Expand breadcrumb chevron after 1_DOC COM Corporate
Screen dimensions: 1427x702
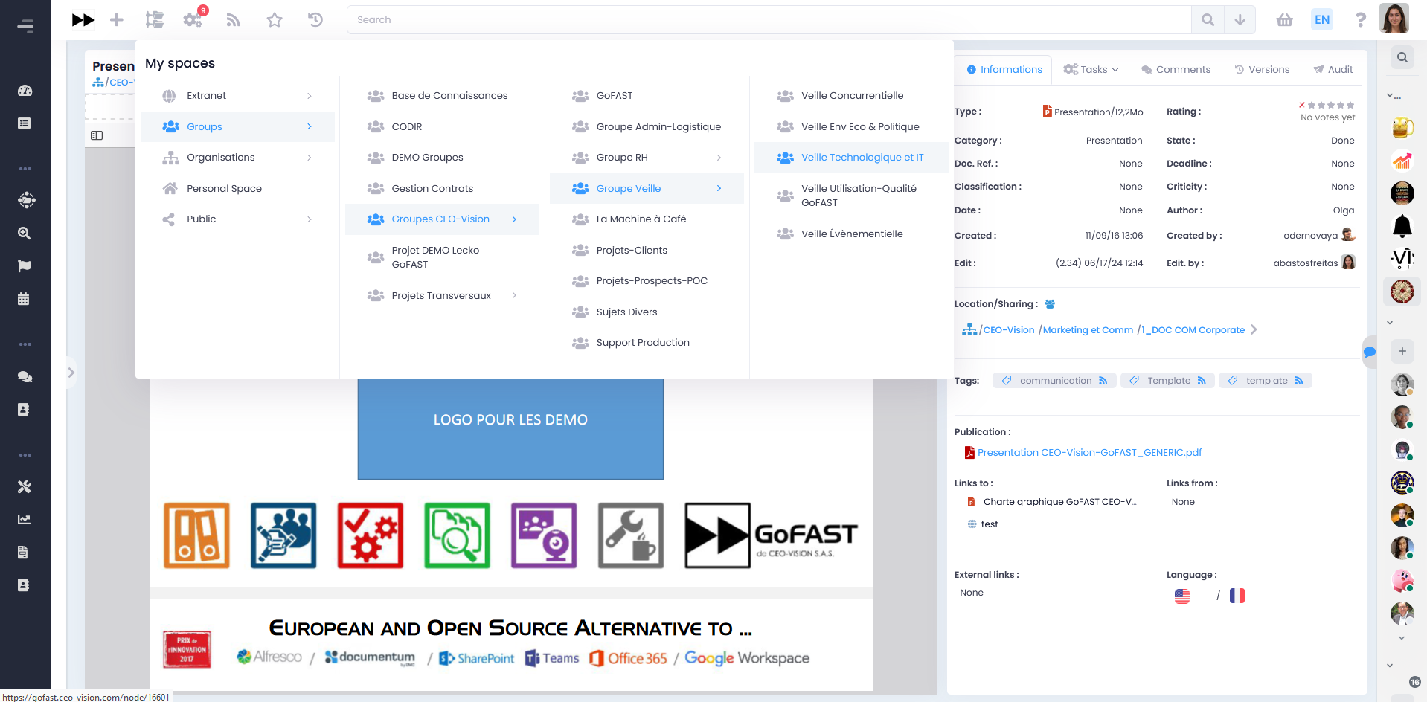(1254, 329)
